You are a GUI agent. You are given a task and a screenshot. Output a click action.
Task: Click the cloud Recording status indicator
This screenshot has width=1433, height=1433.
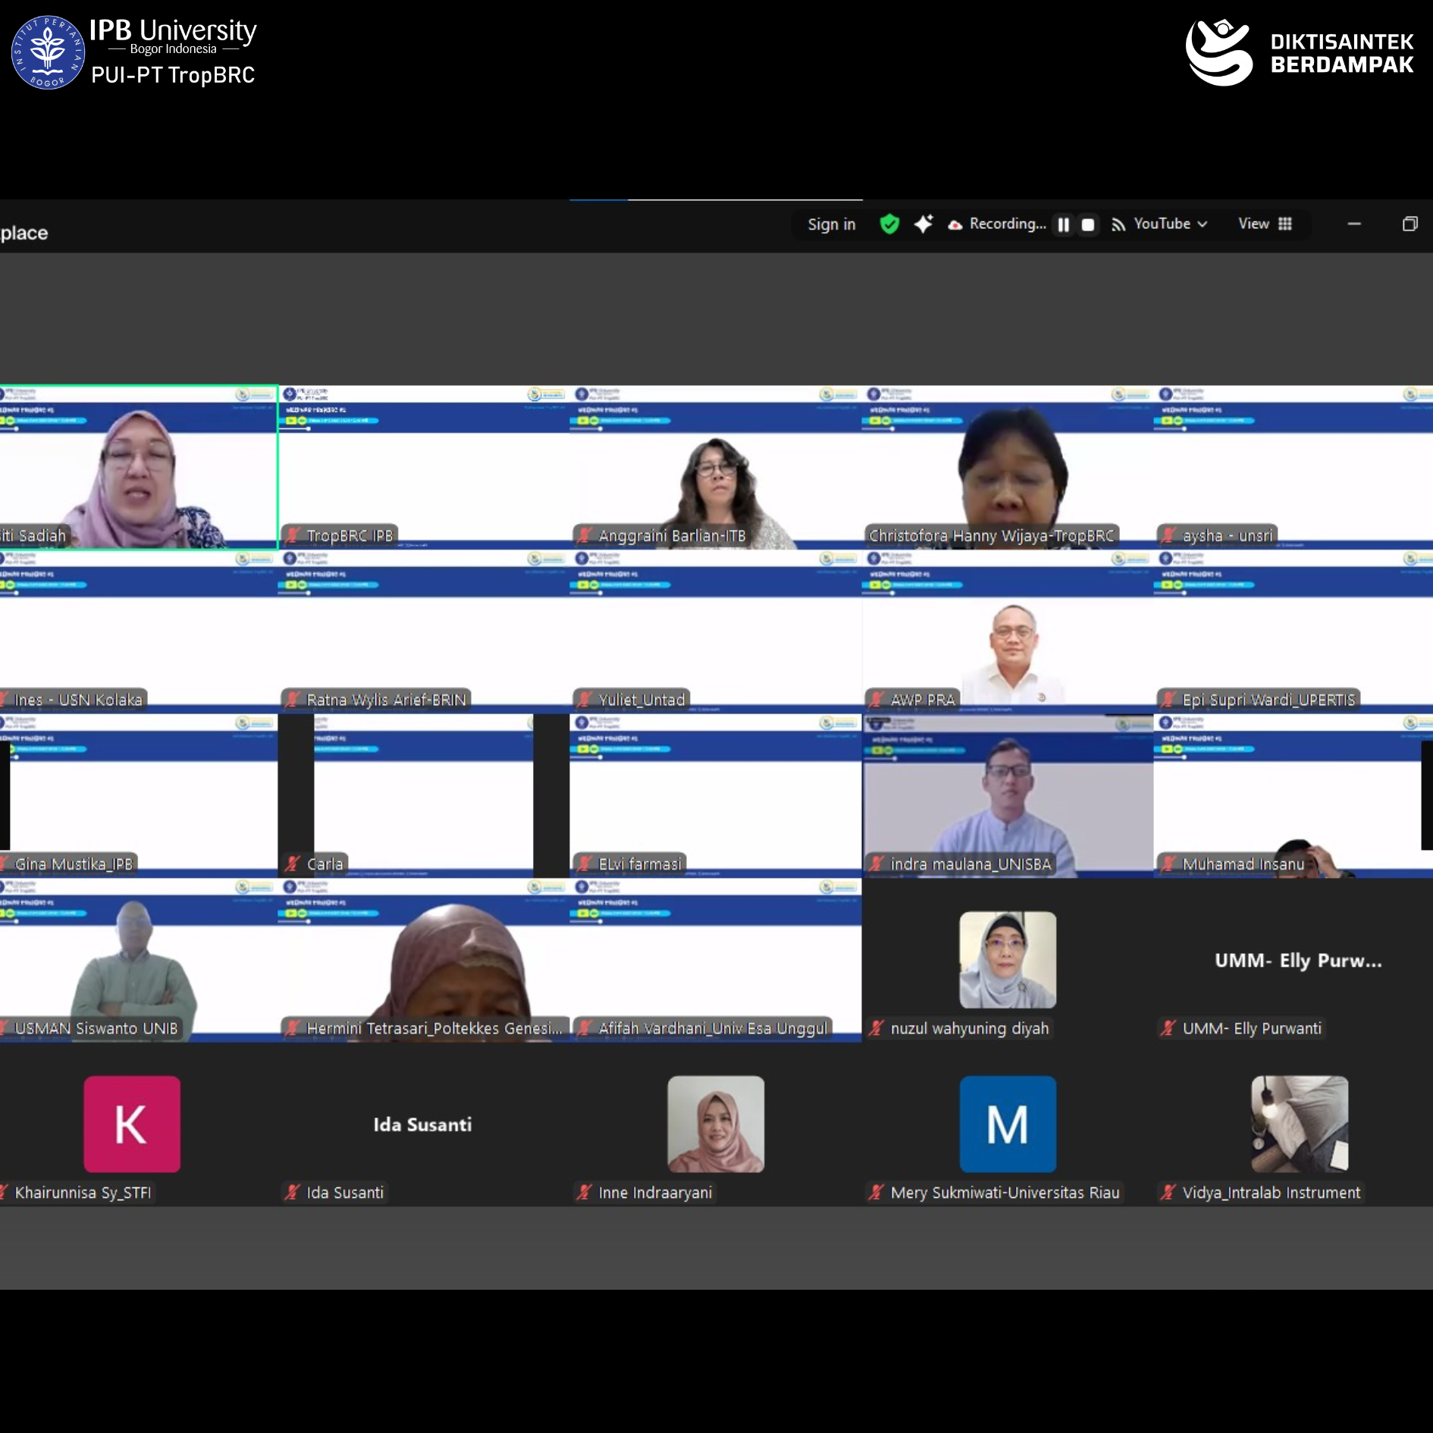(x=996, y=224)
